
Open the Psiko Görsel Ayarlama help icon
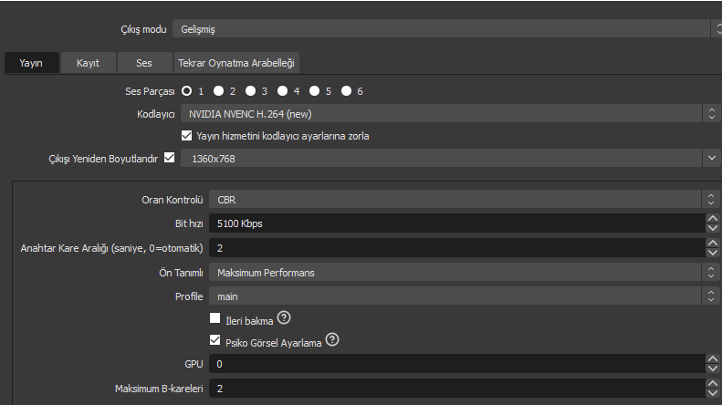tap(332, 339)
